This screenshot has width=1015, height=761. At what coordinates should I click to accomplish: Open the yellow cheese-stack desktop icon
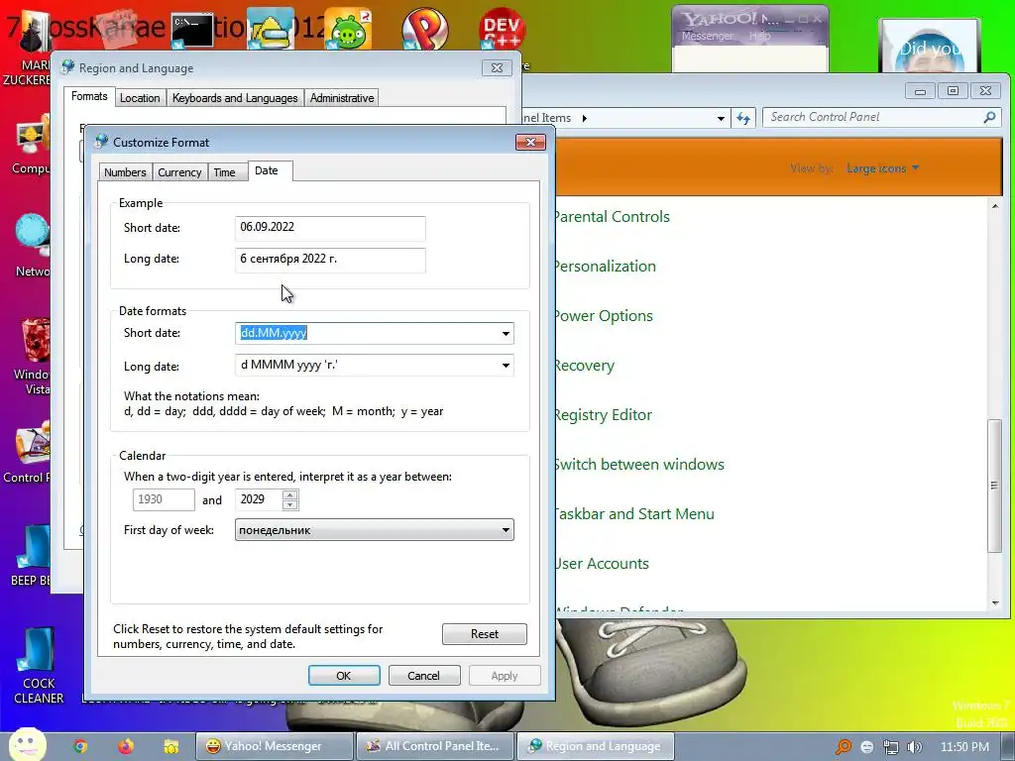(x=271, y=30)
